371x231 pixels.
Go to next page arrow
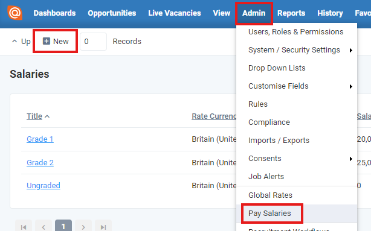click(x=83, y=227)
